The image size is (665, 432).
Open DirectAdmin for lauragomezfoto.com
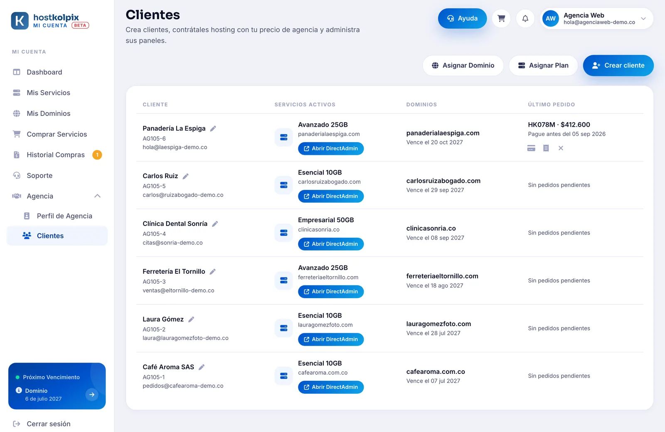[331, 339]
